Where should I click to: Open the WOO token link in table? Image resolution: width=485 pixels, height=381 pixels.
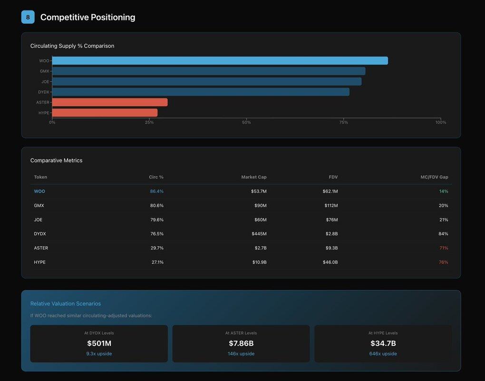(x=39, y=191)
